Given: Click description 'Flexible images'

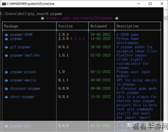Looking at the screenshot, I should pos(132,55).
